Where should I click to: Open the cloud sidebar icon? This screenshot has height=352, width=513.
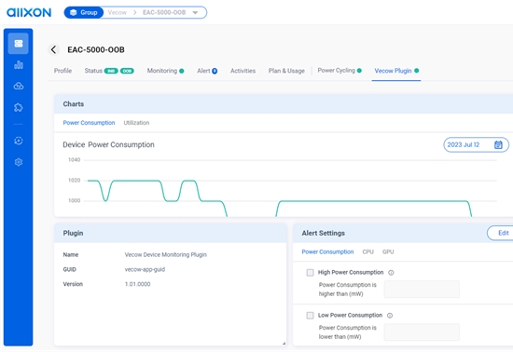[19, 87]
